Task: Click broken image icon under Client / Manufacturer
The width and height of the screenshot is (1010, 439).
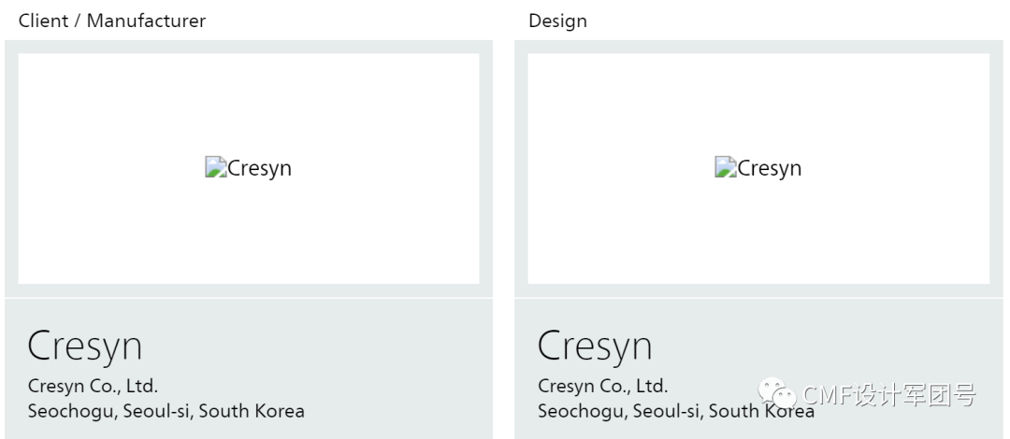Action: 216,168
